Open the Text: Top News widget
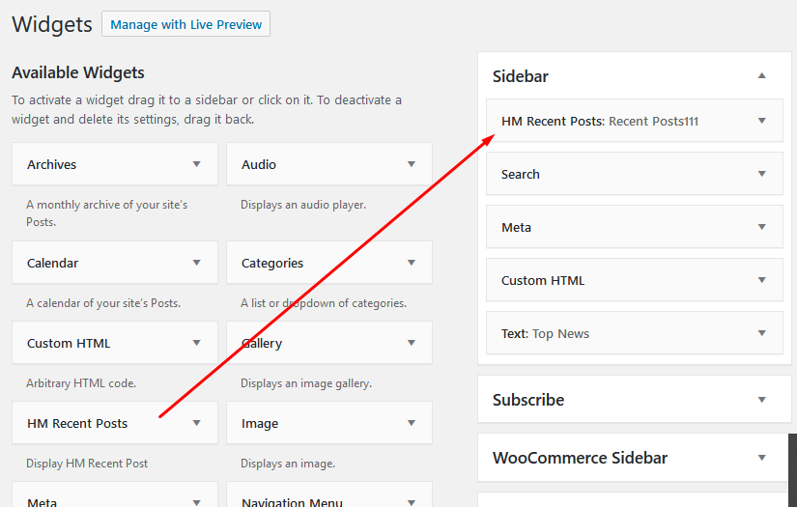797x507 pixels. [762, 333]
